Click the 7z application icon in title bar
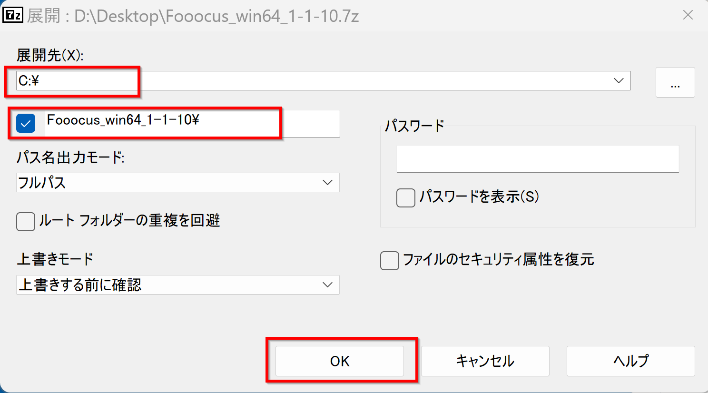This screenshot has height=393, width=708. 12,15
